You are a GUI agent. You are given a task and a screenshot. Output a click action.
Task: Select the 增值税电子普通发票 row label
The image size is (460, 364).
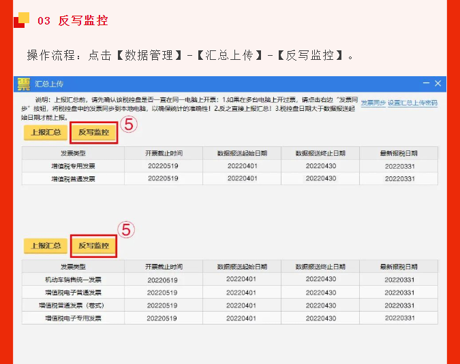[74, 293]
